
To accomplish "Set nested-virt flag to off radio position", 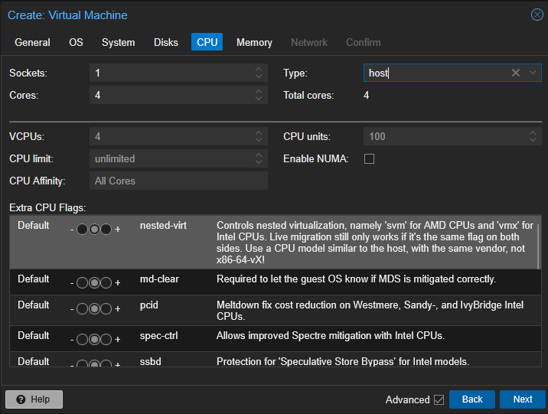I will pos(82,230).
